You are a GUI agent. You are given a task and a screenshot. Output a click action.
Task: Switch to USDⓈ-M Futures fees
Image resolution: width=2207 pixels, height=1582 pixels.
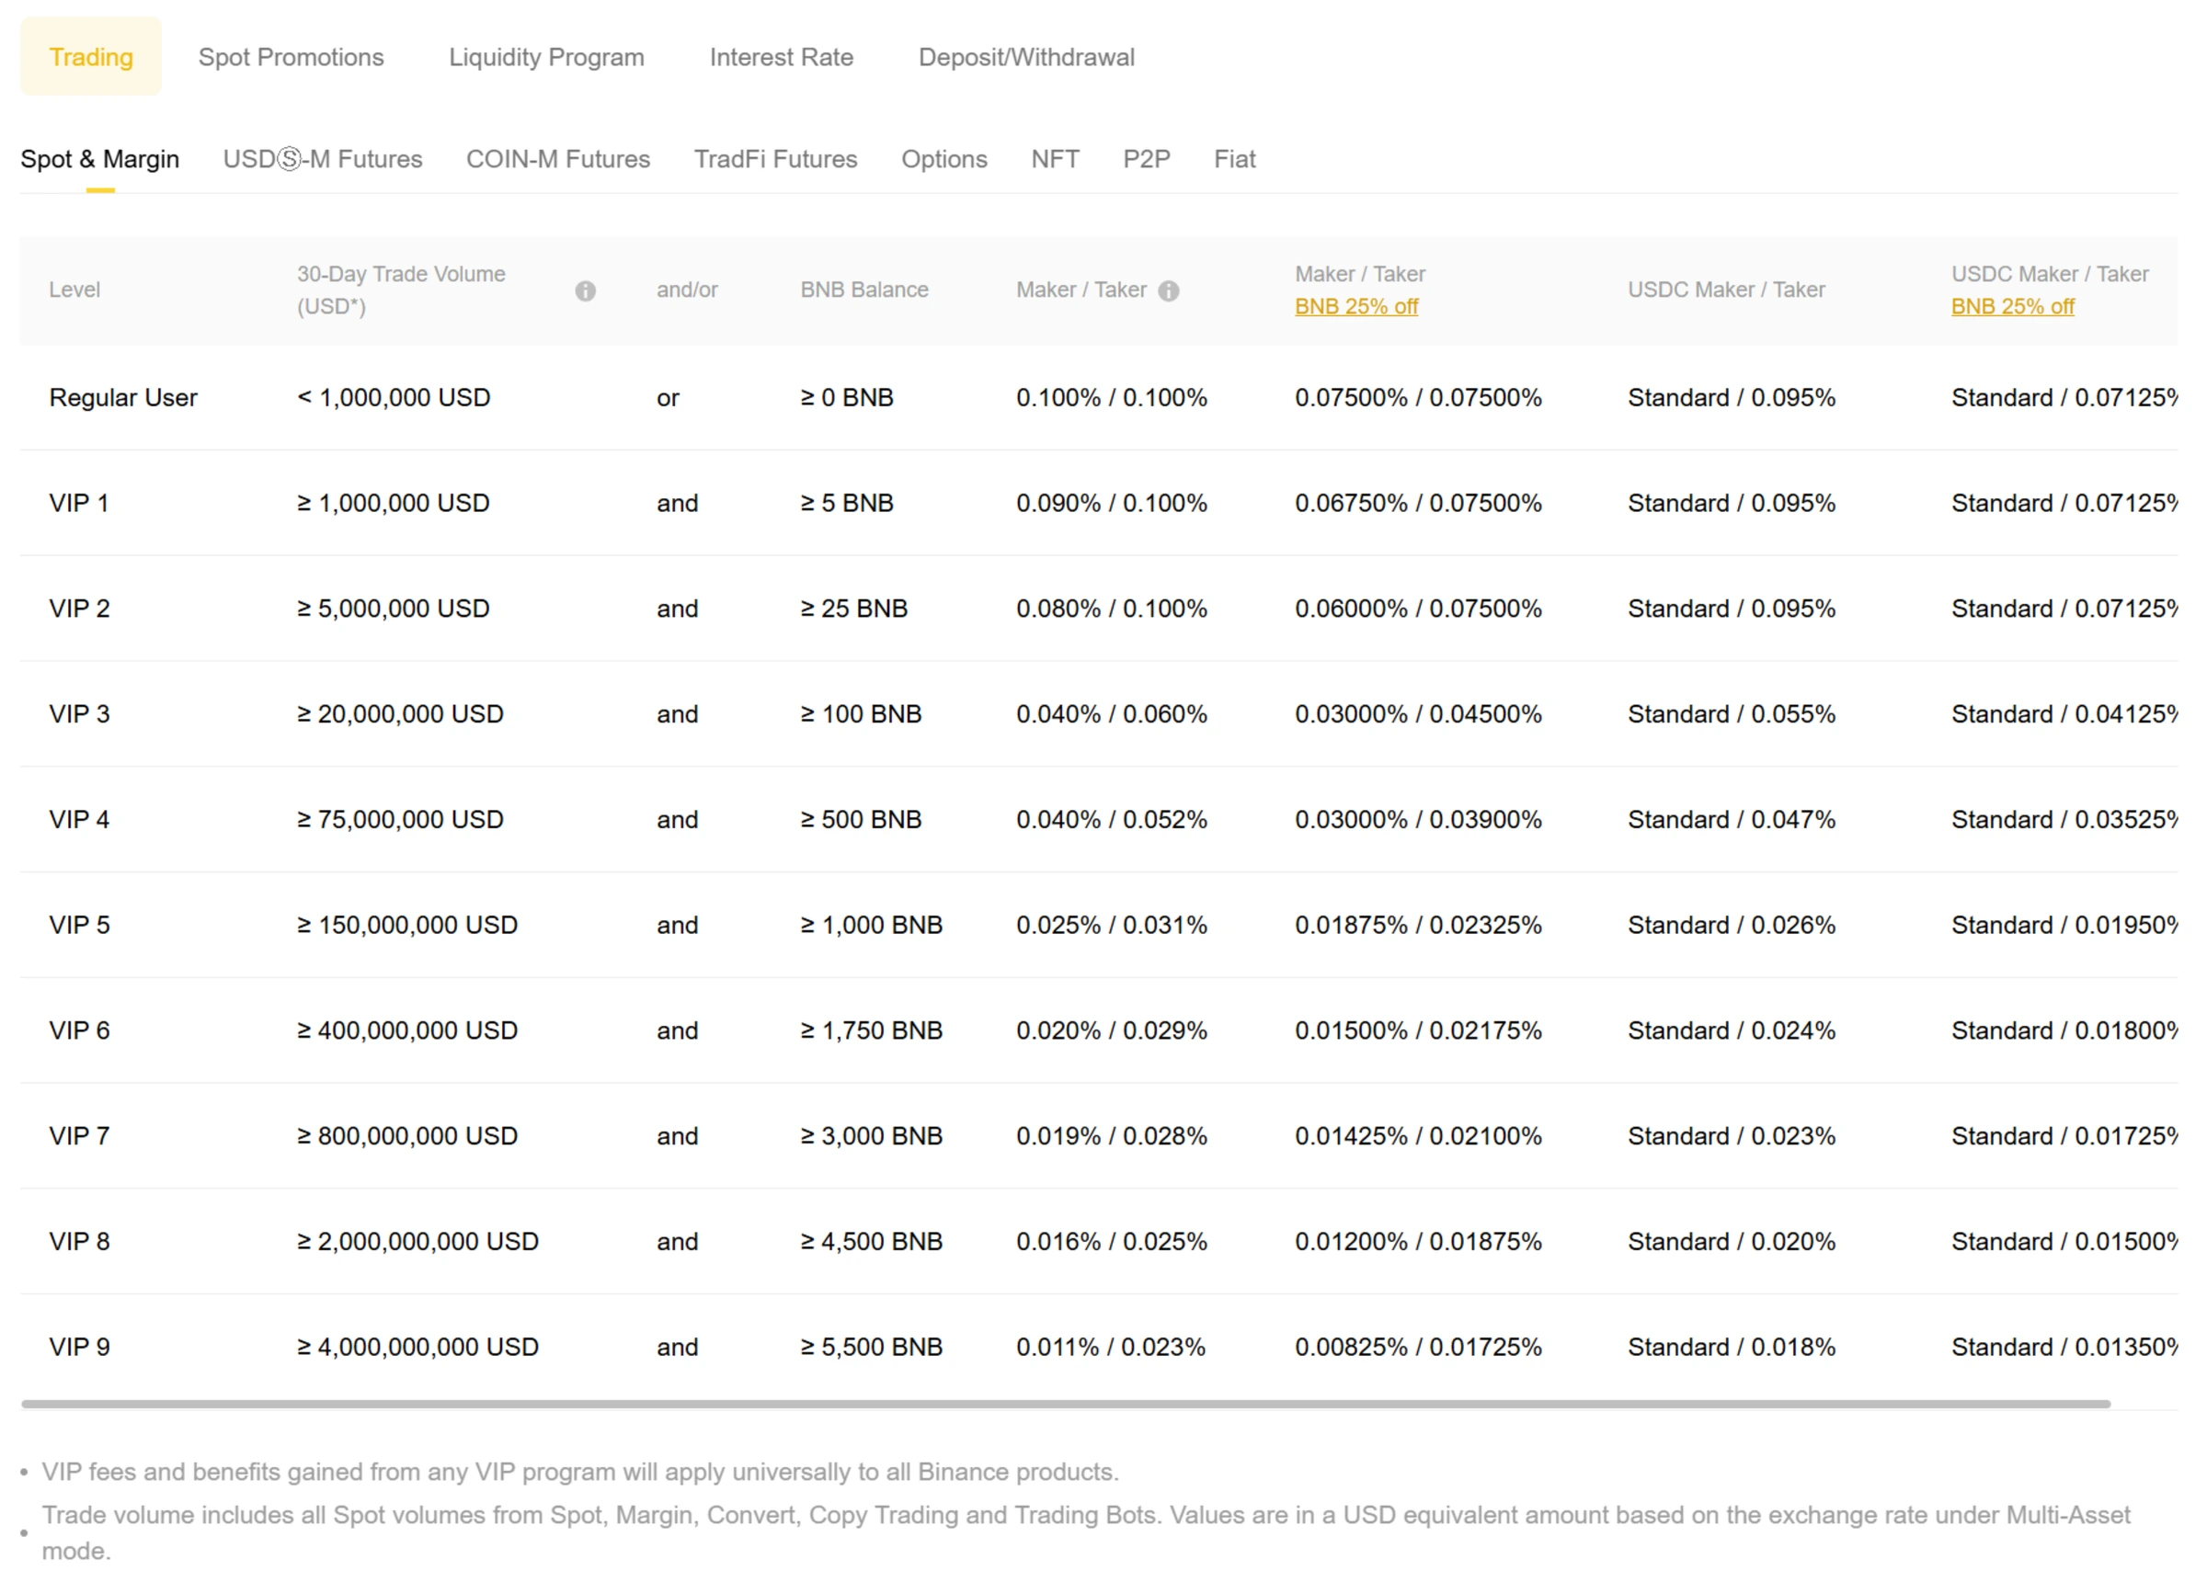click(x=322, y=159)
